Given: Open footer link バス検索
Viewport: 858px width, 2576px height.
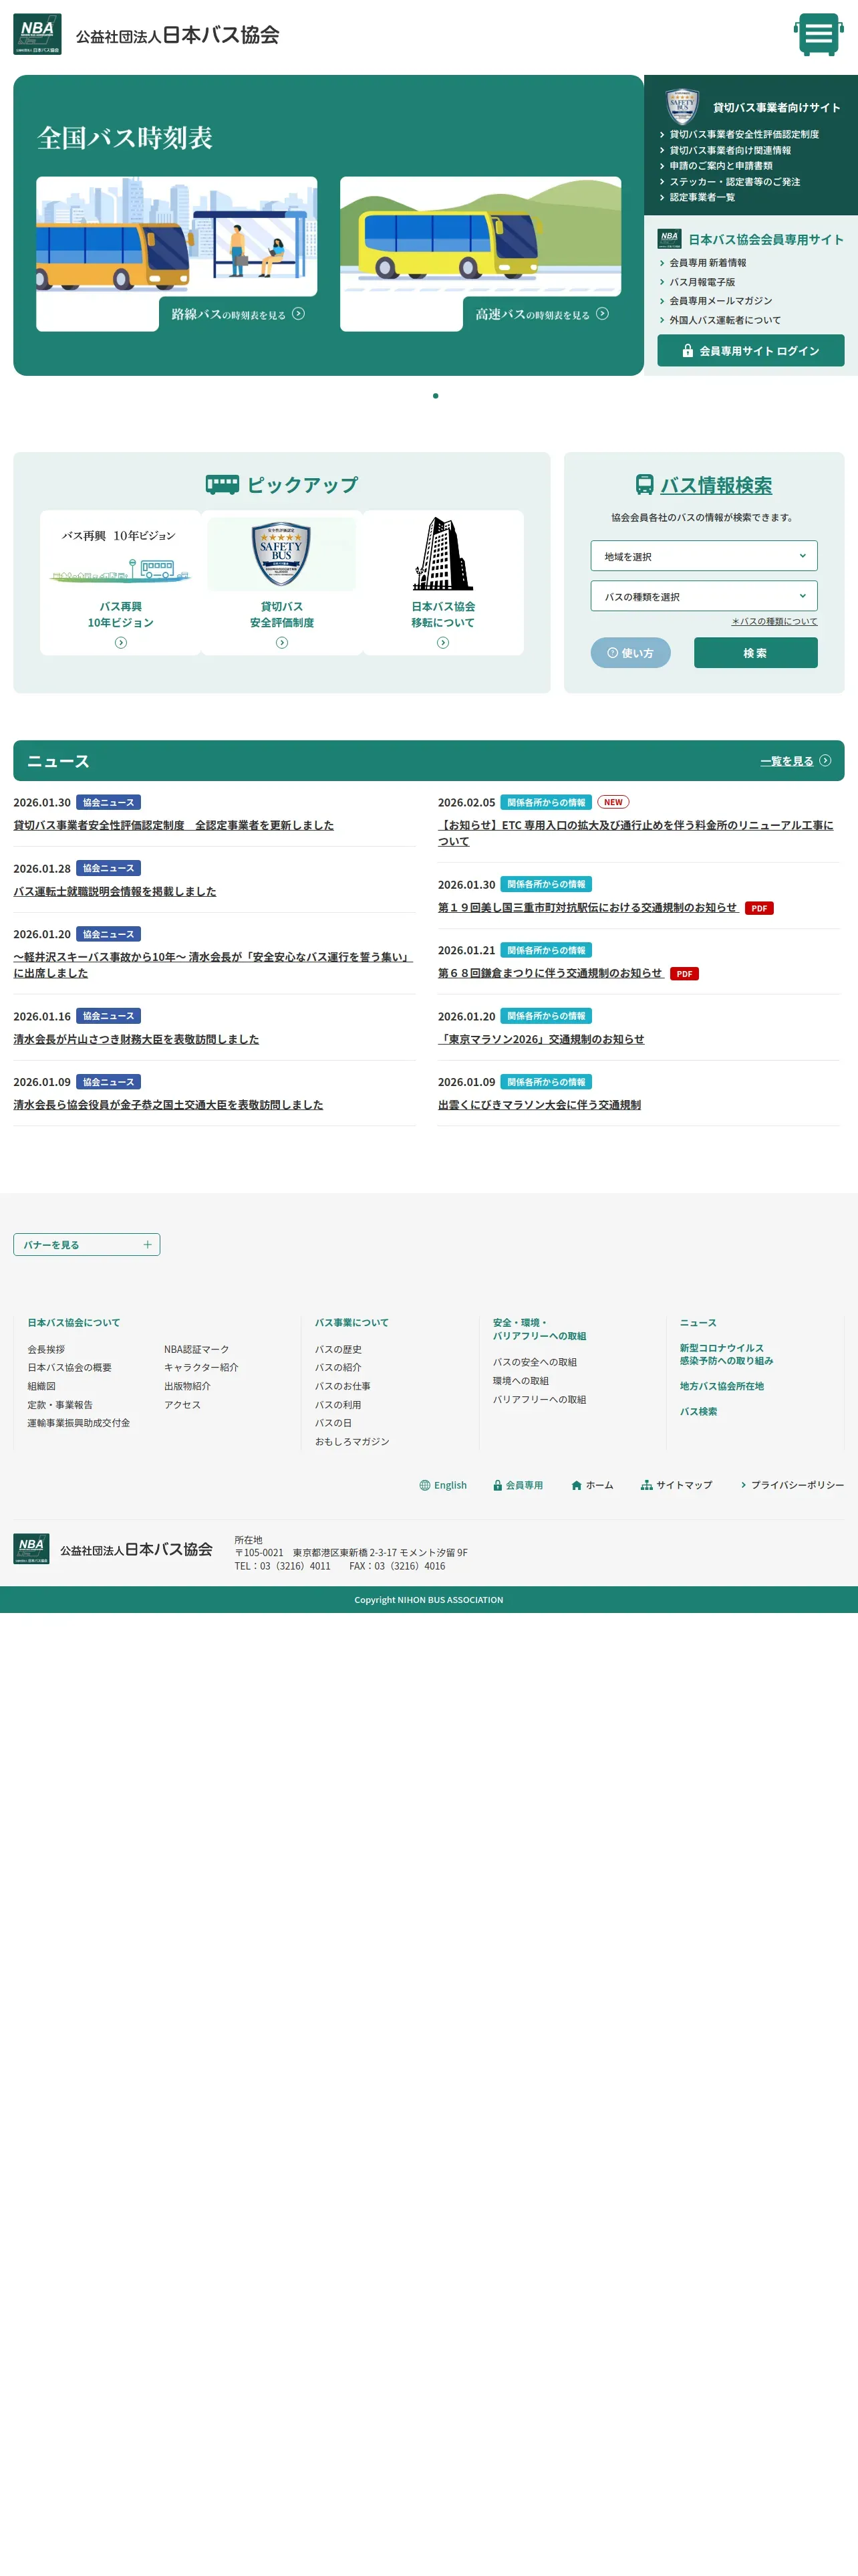Looking at the screenshot, I should click(x=698, y=1412).
